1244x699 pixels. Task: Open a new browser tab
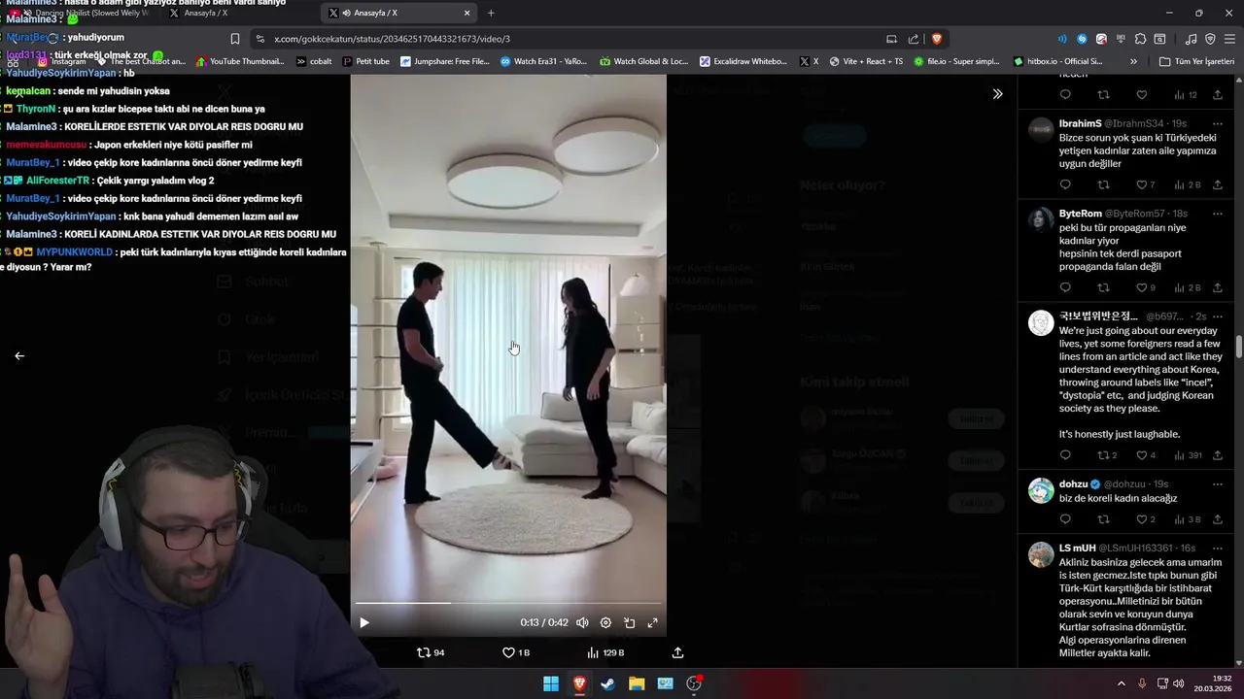(491, 13)
